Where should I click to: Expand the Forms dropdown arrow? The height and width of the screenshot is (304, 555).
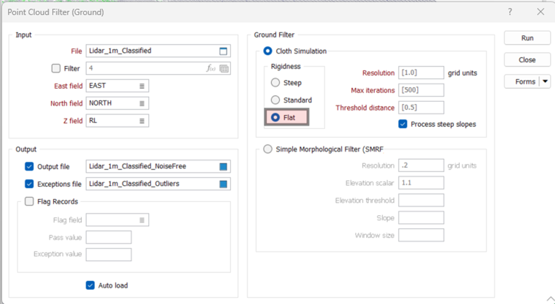pos(545,82)
